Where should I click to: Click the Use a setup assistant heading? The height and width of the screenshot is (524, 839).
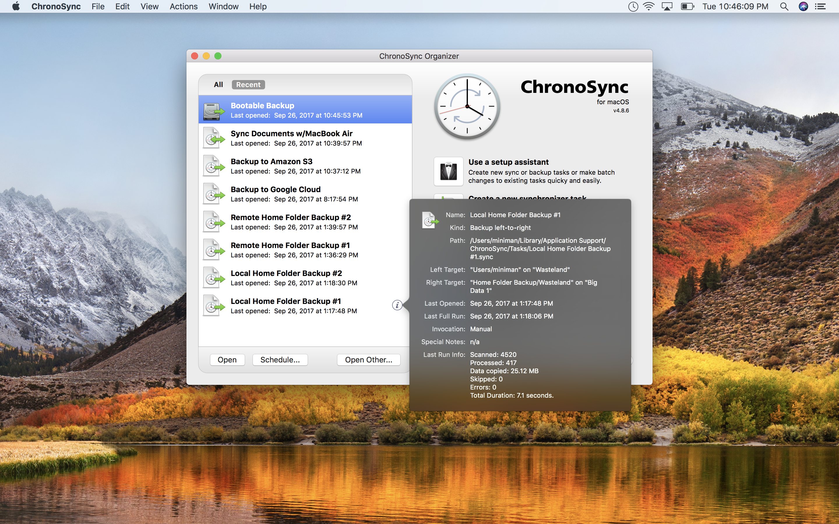(508, 162)
